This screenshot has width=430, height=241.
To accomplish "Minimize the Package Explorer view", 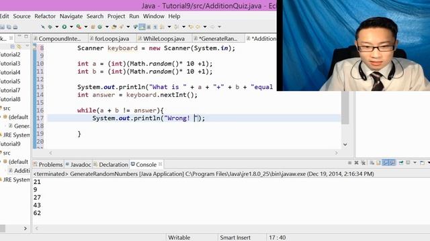I will click(19, 36).
